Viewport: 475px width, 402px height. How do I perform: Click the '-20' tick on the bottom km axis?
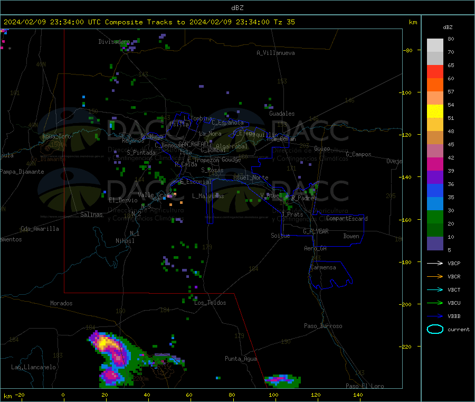click(x=20, y=395)
